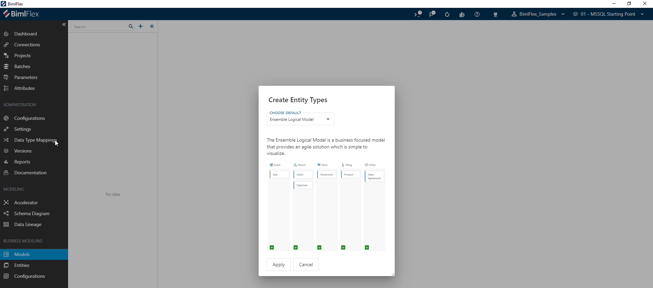The width and height of the screenshot is (653, 288).
Task: Restore down the BimlFlex window
Action: [x=629, y=4]
